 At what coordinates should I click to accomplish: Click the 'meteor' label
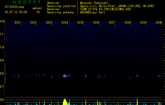37,8
